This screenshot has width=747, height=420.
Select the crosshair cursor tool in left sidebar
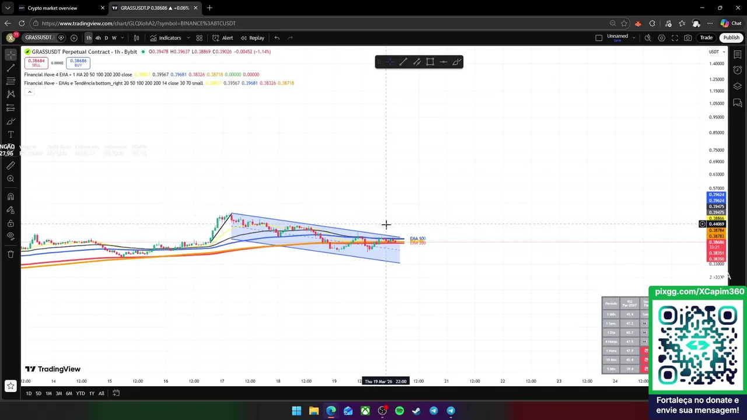coord(11,54)
